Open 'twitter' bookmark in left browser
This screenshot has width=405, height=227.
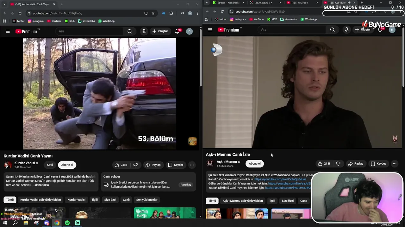click(x=18, y=21)
